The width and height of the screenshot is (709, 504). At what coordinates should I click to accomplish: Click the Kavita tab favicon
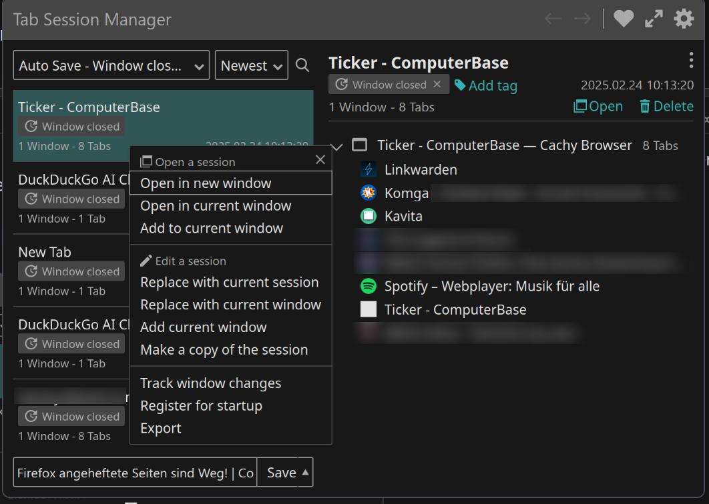pyautogui.click(x=369, y=216)
